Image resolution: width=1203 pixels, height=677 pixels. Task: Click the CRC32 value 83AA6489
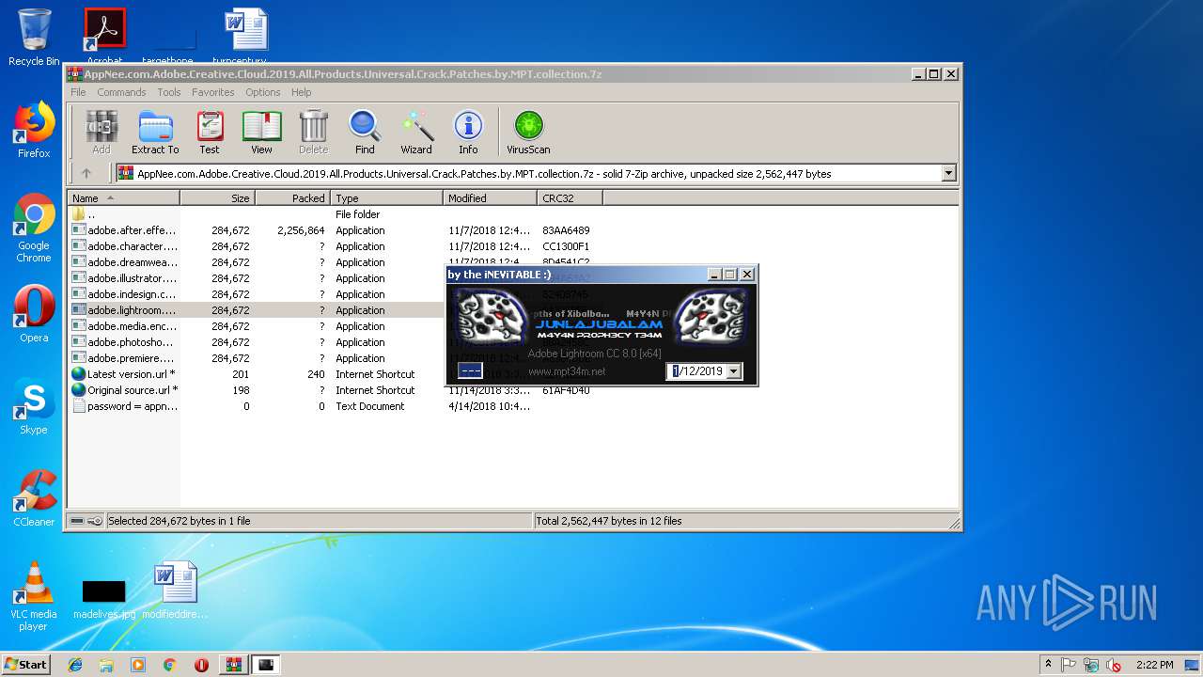click(566, 230)
